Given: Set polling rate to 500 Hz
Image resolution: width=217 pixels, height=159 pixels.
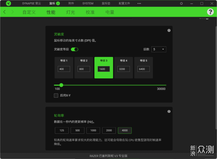Looking at the screenshot, I should [x=77, y=130].
